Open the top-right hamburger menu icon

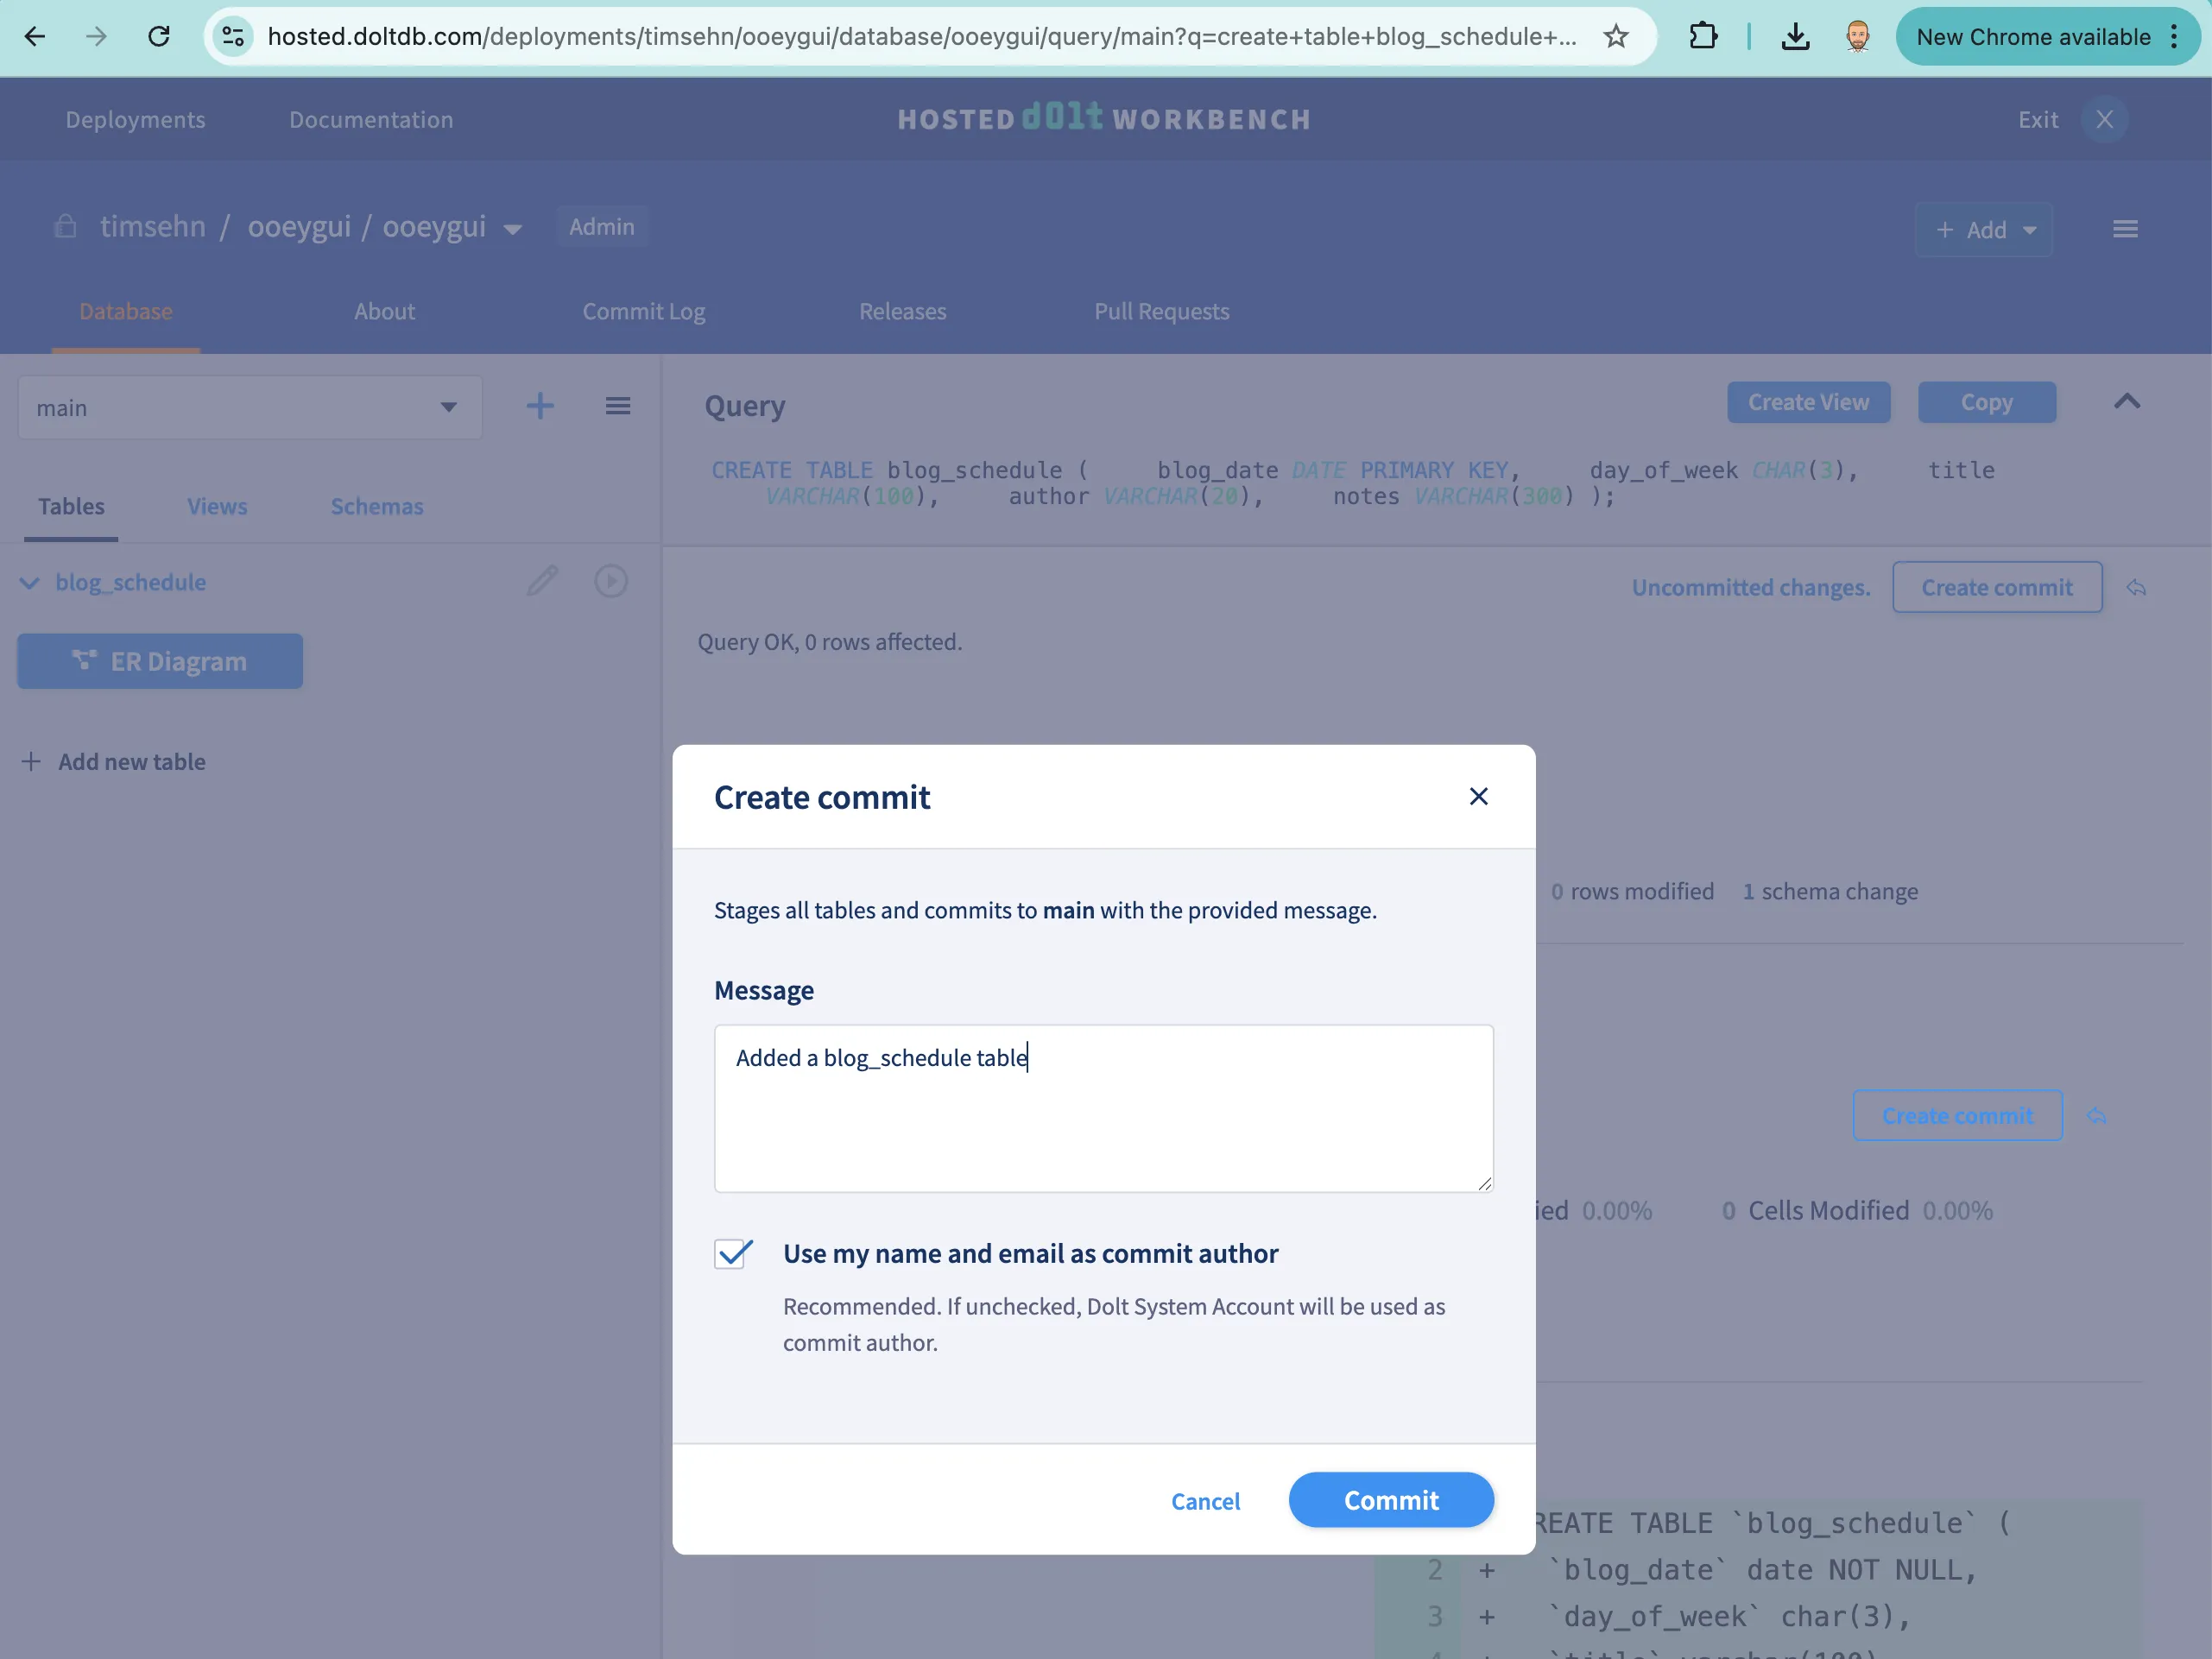pos(2125,229)
